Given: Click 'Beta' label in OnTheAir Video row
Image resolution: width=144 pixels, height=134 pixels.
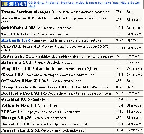Looking at the screenshot, I should (x=130, y=81).
